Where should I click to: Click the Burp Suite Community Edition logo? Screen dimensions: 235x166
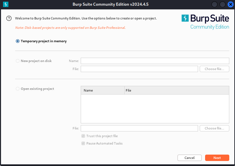[205, 21]
